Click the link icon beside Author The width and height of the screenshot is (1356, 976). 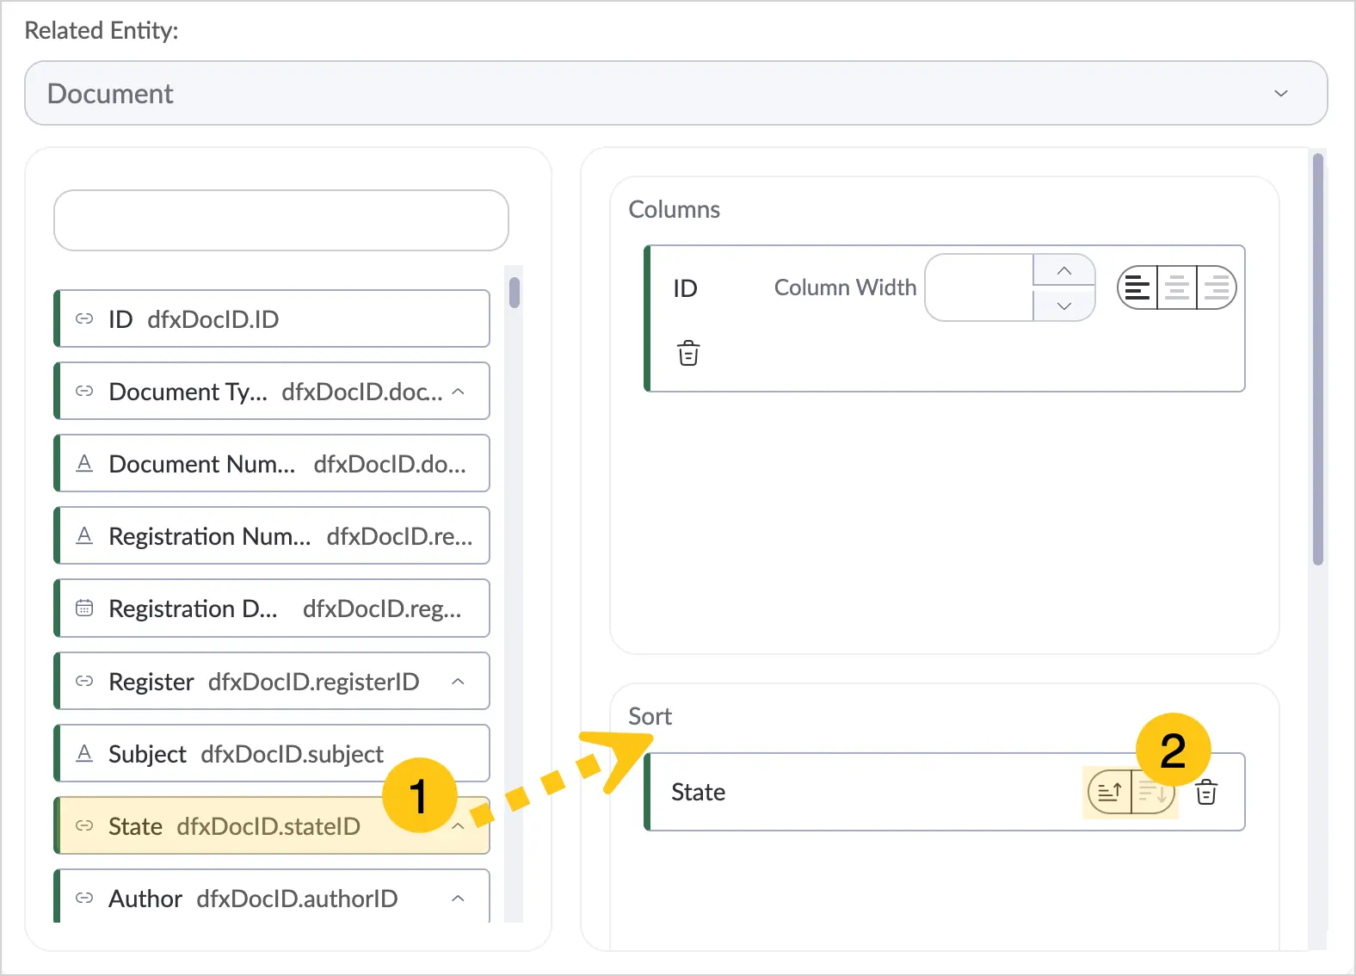point(84,899)
